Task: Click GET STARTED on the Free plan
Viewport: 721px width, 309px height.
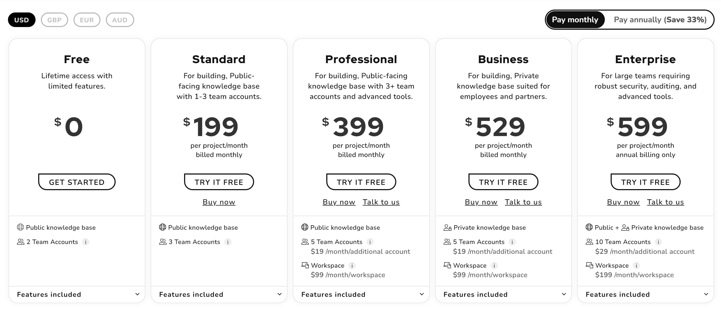Action: (x=76, y=182)
